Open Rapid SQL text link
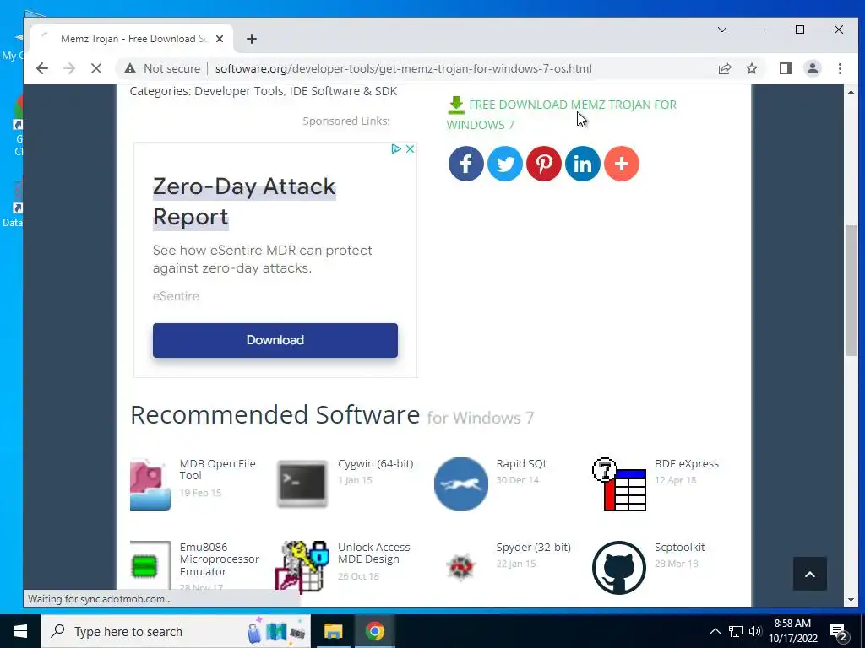This screenshot has height=648, width=865. [x=522, y=463]
